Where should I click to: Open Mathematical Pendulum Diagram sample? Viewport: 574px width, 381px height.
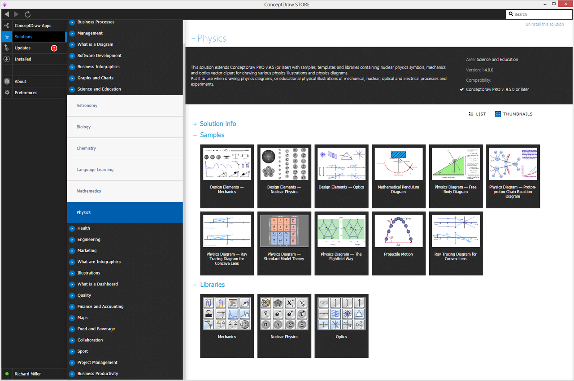click(399, 176)
